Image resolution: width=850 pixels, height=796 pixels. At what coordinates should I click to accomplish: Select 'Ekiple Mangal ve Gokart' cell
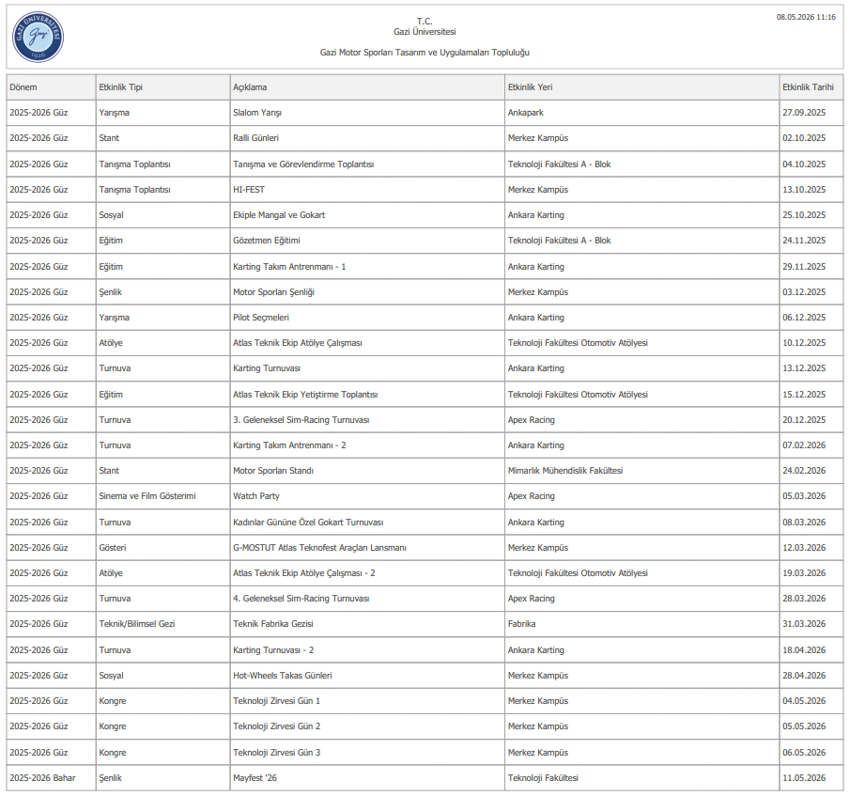(x=367, y=215)
